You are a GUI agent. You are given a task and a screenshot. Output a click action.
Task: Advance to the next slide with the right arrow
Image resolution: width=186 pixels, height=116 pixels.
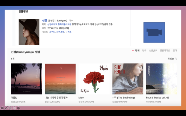click(19, 108)
